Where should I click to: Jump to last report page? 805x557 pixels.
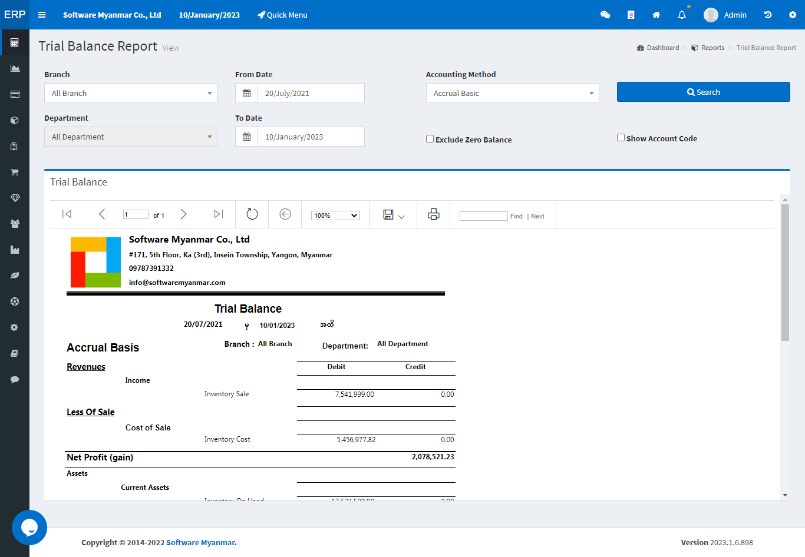(219, 214)
